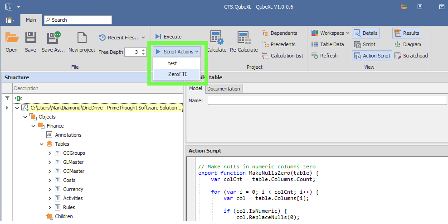Toggle the Action Script panel

tap(372, 56)
